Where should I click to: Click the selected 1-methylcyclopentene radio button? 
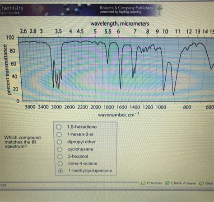(x=60, y=171)
